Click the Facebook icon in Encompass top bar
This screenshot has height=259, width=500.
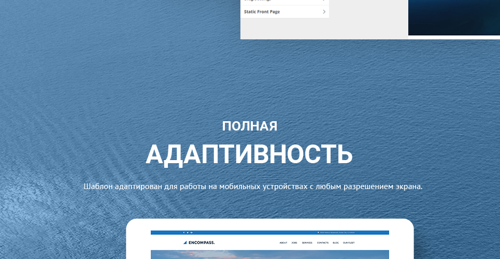coord(183,233)
